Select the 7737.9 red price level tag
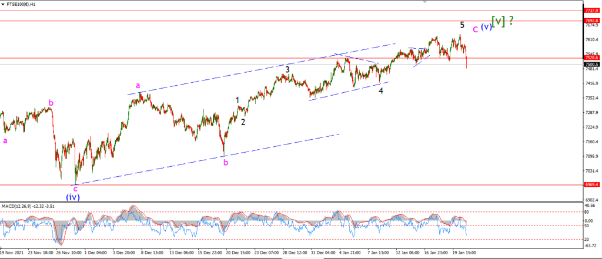The width and height of the screenshot is (602, 259). point(590,11)
